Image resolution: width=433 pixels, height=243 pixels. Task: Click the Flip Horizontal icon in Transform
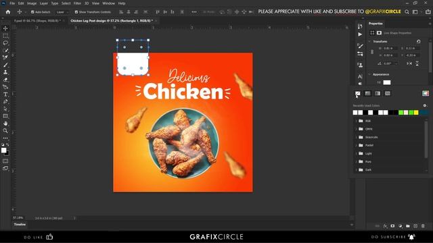409,63
